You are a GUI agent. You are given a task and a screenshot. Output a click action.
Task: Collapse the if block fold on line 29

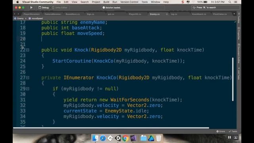pos(28,89)
